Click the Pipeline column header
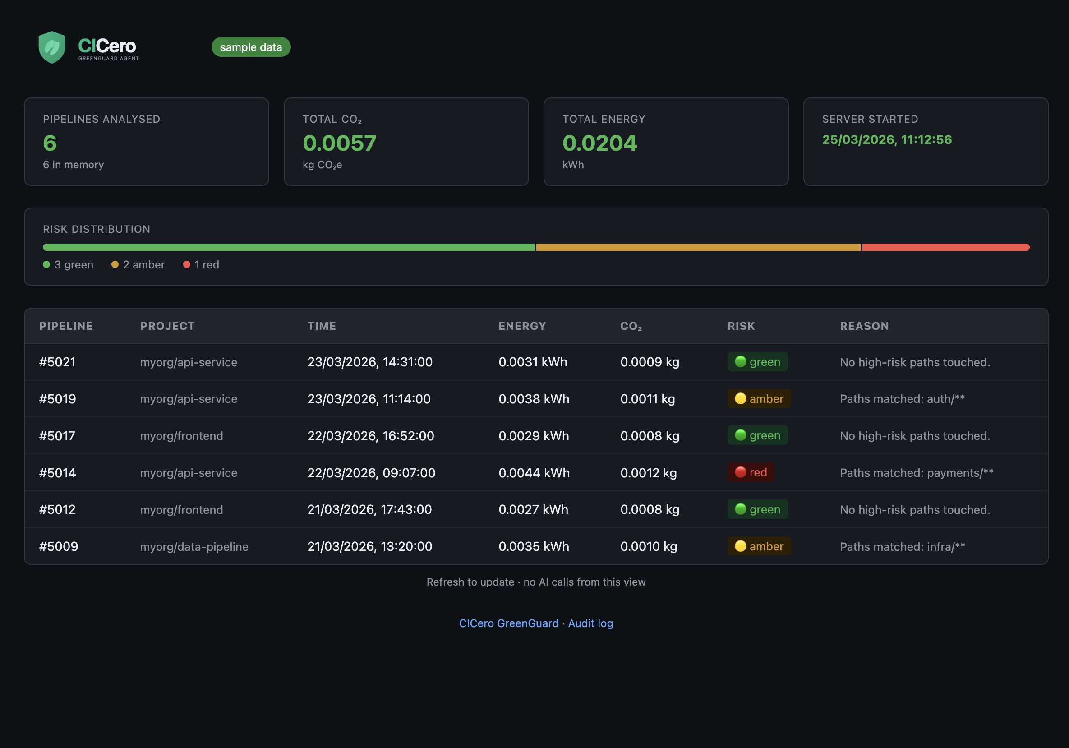Viewport: 1069px width, 748px height. tap(66, 326)
